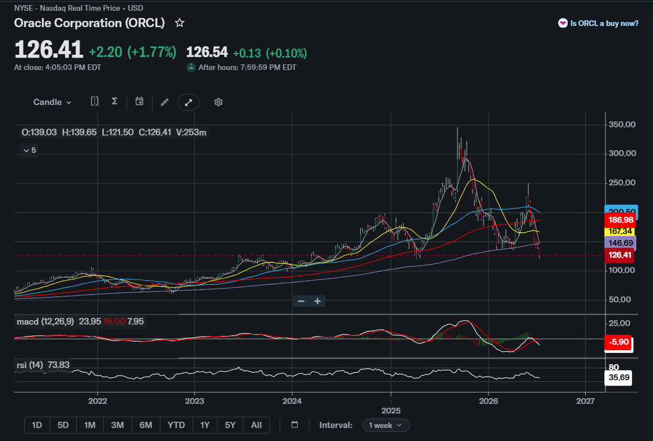The width and height of the screenshot is (653, 441).
Task: Click the purple 146.69 moving average label
Action: click(620, 243)
